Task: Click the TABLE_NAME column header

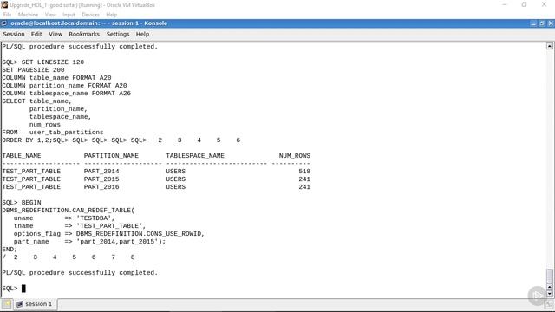Action: pos(22,156)
